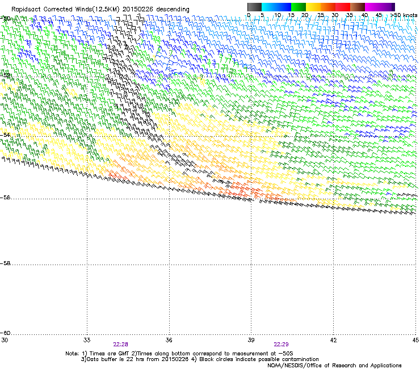Click the cyan 5-10 knots legend swatch

269,7
